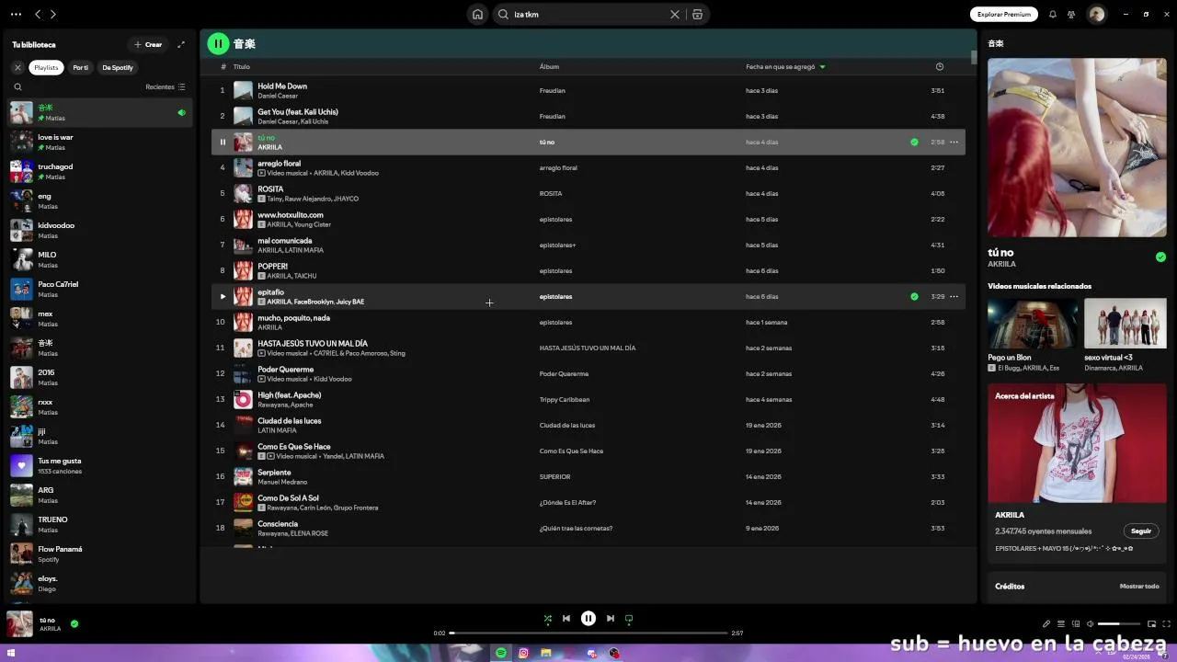This screenshot has width=1177, height=662.
Task: Open the three-dot app menu at top left
Action: pyautogui.click(x=16, y=14)
